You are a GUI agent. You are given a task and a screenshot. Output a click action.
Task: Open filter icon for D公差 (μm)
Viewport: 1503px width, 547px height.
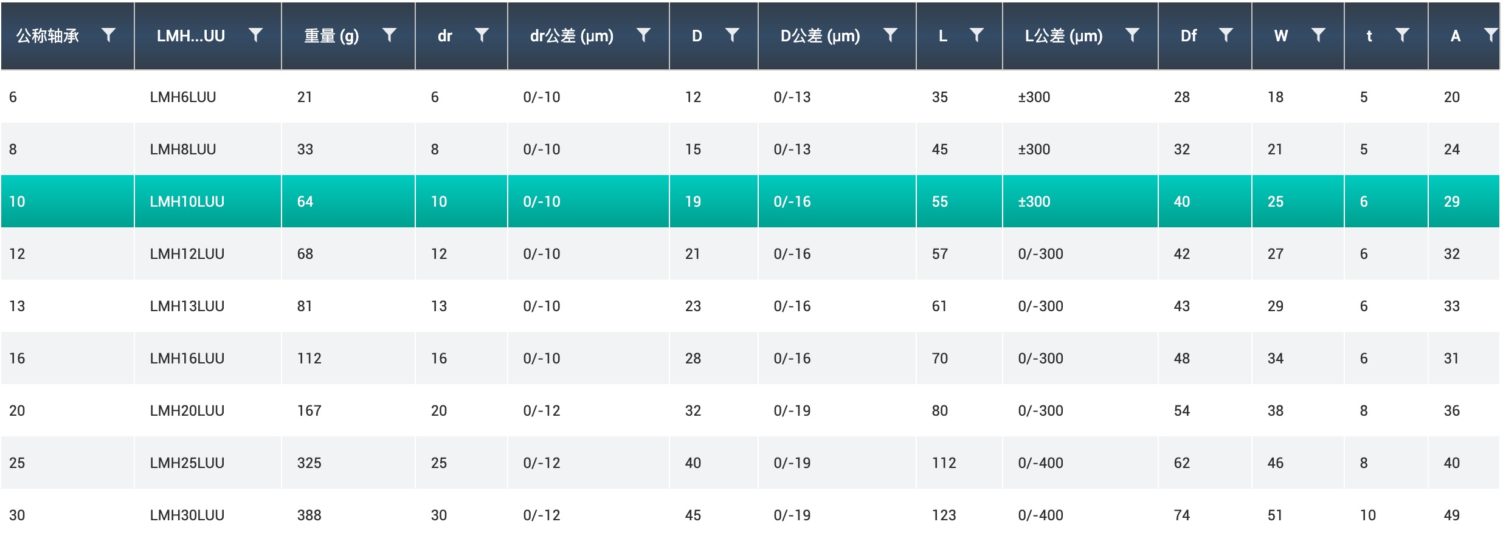[x=890, y=35]
